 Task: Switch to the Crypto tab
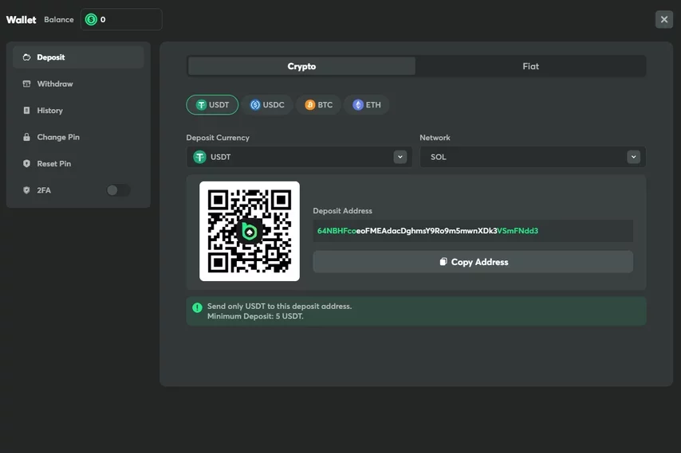tap(301, 66)
